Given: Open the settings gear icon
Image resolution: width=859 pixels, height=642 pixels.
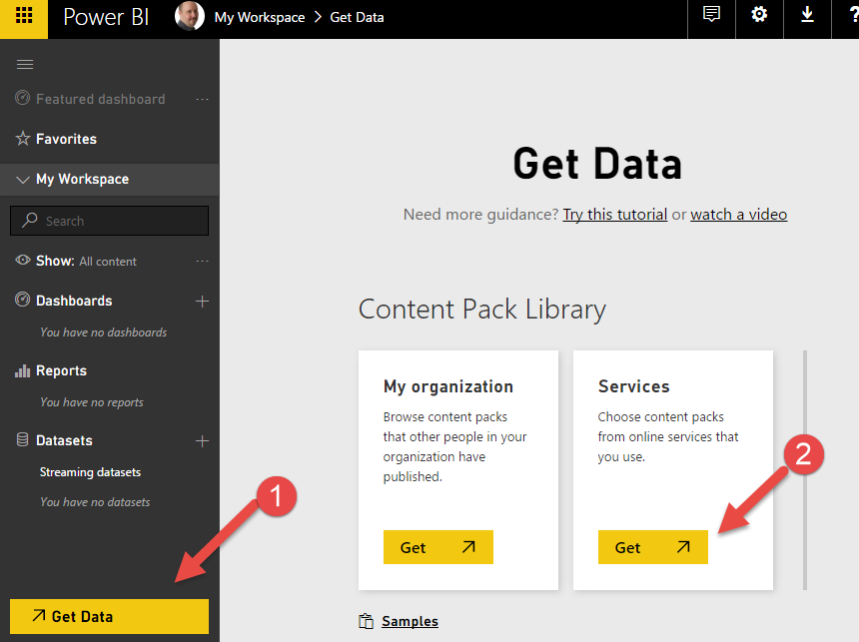Looking at the screenshot, I should click(x=759, y=15).
